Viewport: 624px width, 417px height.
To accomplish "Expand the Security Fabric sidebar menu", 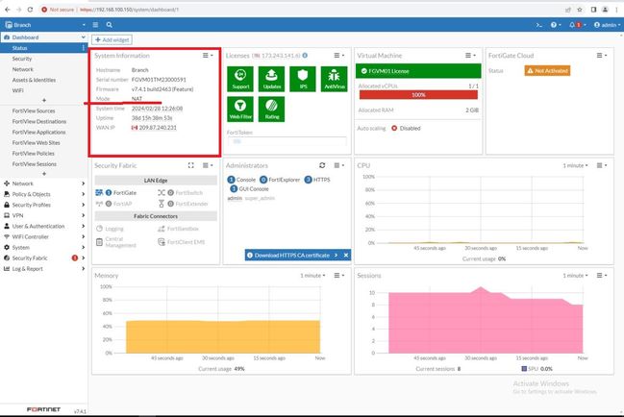I will click(44, 258).
